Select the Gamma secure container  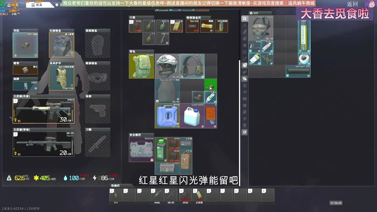tap(141, 149)
